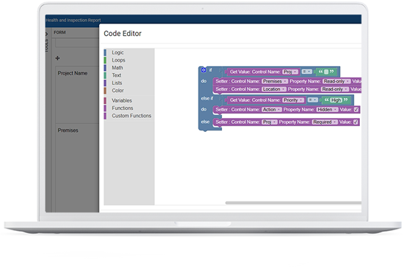
Task: Select the Text block category
Action: (x=117, y=75)
